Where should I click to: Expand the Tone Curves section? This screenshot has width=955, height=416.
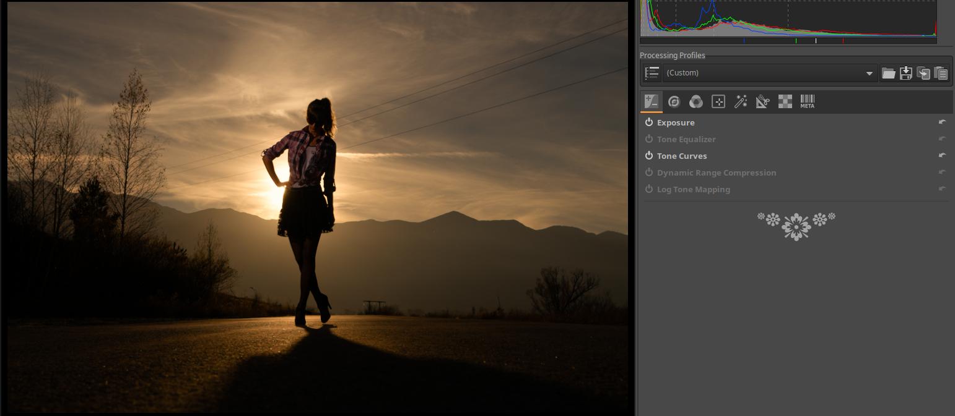point(682,156)
